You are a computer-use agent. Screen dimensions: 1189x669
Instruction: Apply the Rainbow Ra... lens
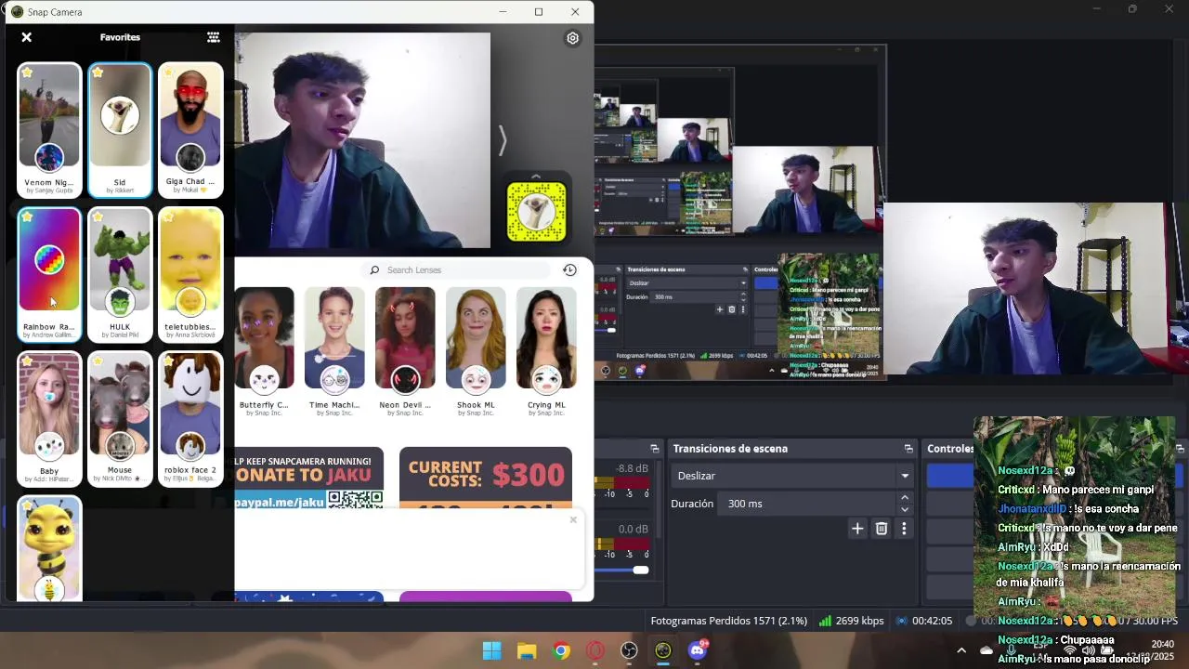point(49,274)
